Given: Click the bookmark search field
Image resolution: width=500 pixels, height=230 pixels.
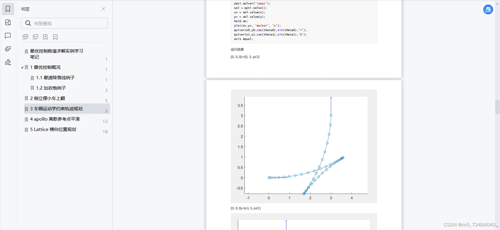Looking at the screenshot, I should click(x=64, y=23).
